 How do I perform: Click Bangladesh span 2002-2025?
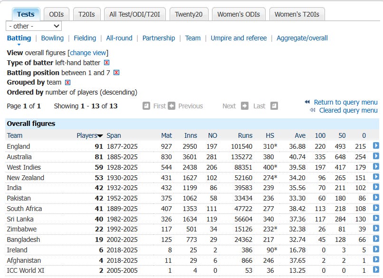122,240
